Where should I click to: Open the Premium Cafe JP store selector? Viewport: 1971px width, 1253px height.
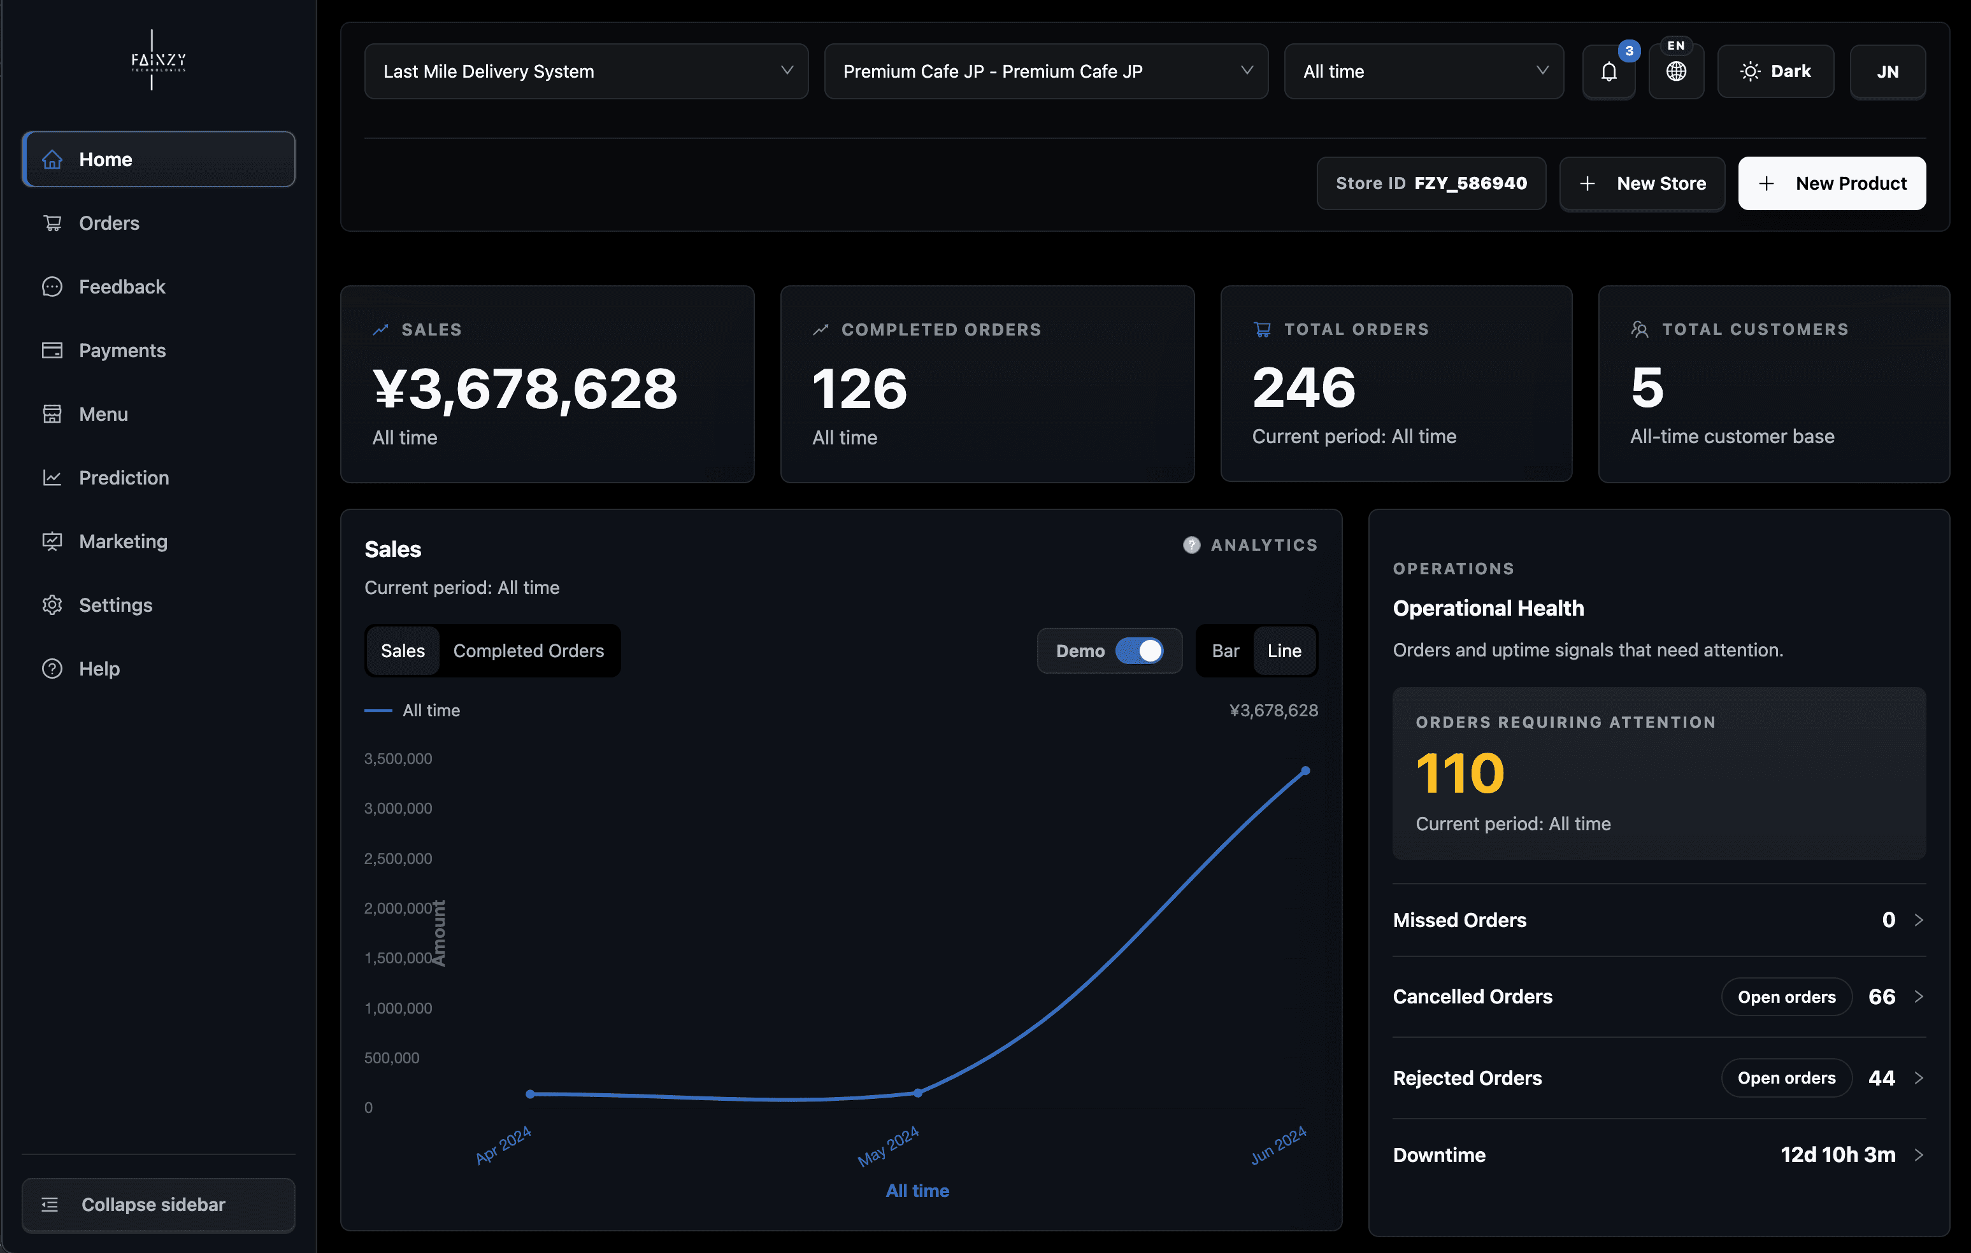point(1046,71)
